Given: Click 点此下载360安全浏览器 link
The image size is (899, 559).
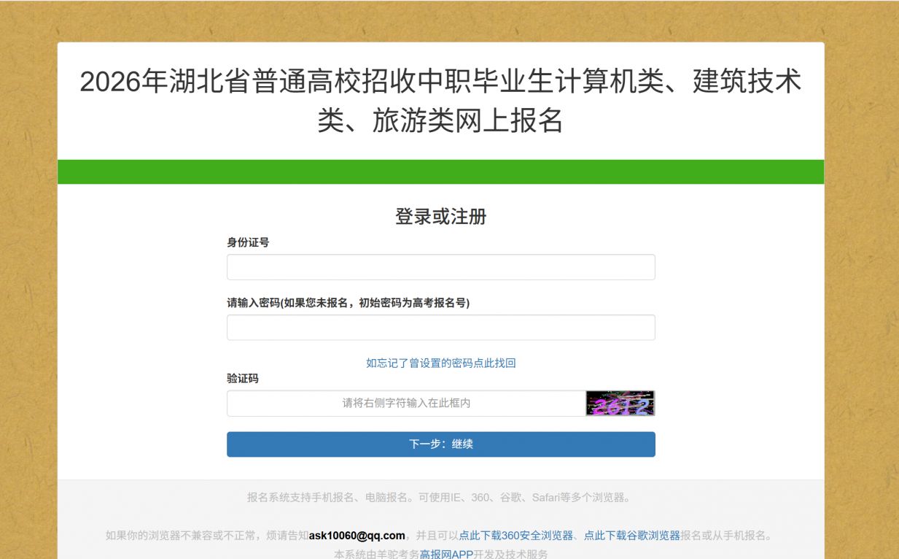Looking at the screenshot, I should (x=515, y=536).
